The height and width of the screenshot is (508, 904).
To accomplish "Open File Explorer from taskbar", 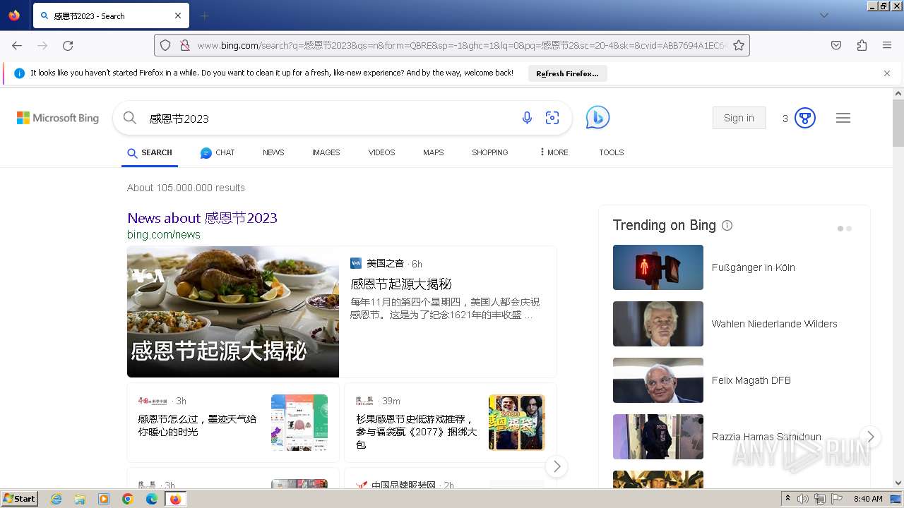I will 80,499.
